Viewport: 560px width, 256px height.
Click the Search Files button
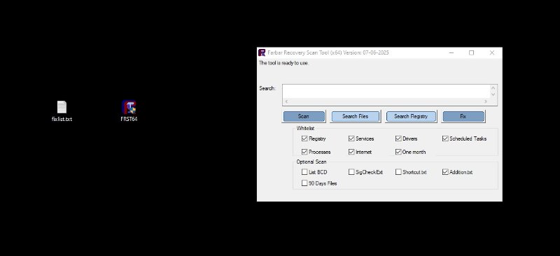click(355, 116)
